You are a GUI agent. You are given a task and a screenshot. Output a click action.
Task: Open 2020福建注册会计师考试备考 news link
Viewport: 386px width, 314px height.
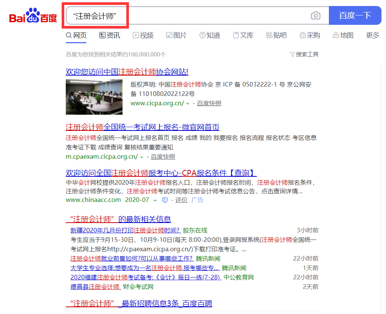146,277
